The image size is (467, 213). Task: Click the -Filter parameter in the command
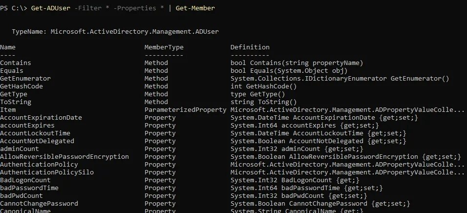[x=88, y=8]
